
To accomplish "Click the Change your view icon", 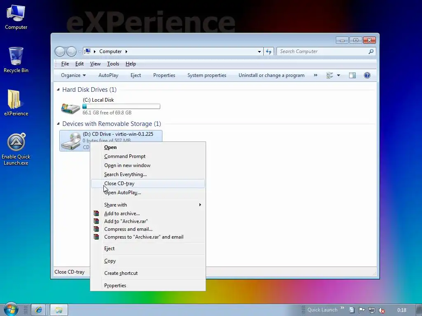I will click(x=329, y=75).
